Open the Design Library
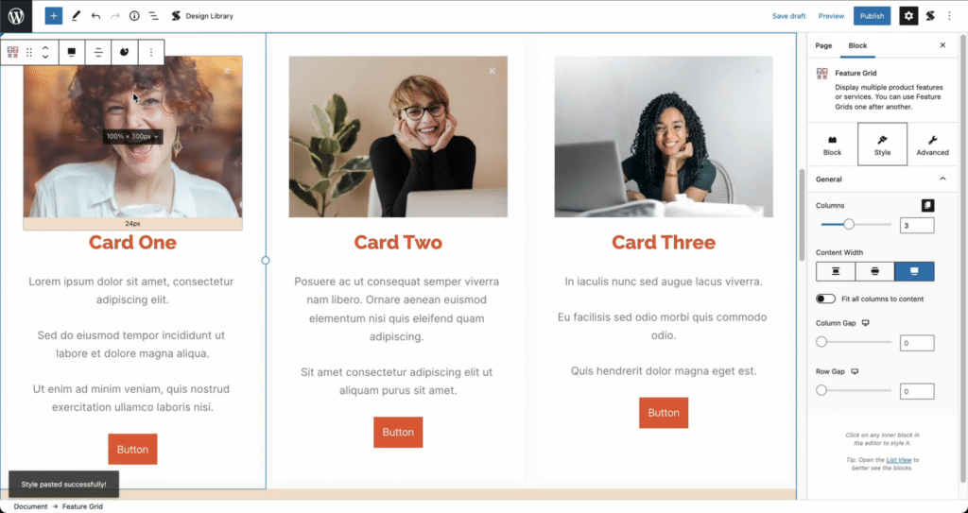The image size is (968, 513). tap(202, 16)
